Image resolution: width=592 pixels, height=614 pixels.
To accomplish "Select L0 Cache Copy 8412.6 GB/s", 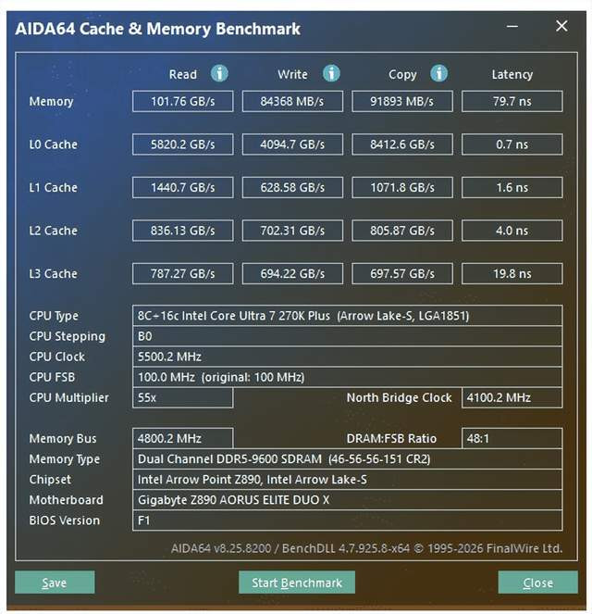I will pos(402,144).
